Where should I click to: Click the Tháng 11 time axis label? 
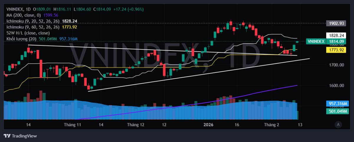(72, 125)
